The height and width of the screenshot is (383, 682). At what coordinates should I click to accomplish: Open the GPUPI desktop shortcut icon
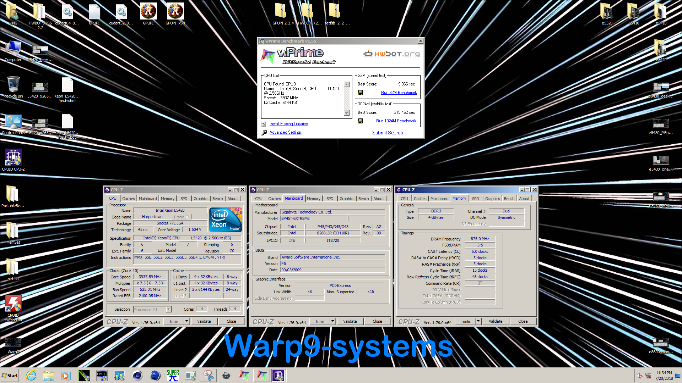[x=148, y=11]
